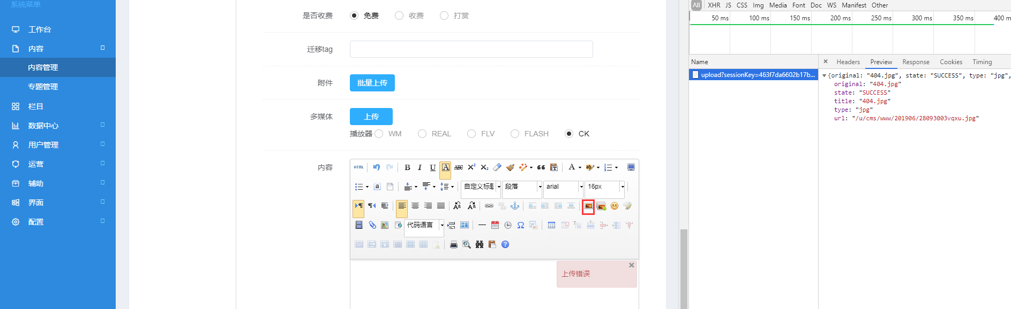Screen dimensions: 1011x309
Task: Filter network requests by XHR
Action: point(714,5)
